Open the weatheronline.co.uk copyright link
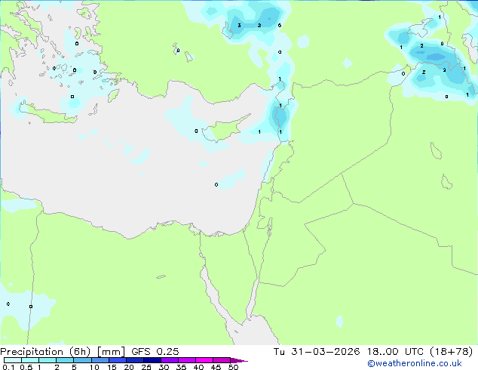The width and height of the screenshot is (478, 370). (x=415, y=363)
